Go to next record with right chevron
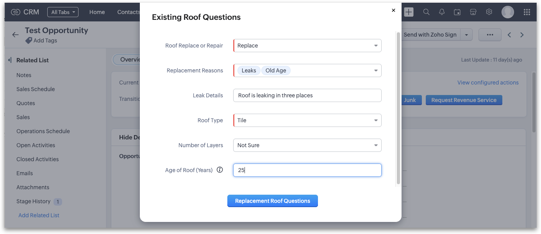 [522, 35]
